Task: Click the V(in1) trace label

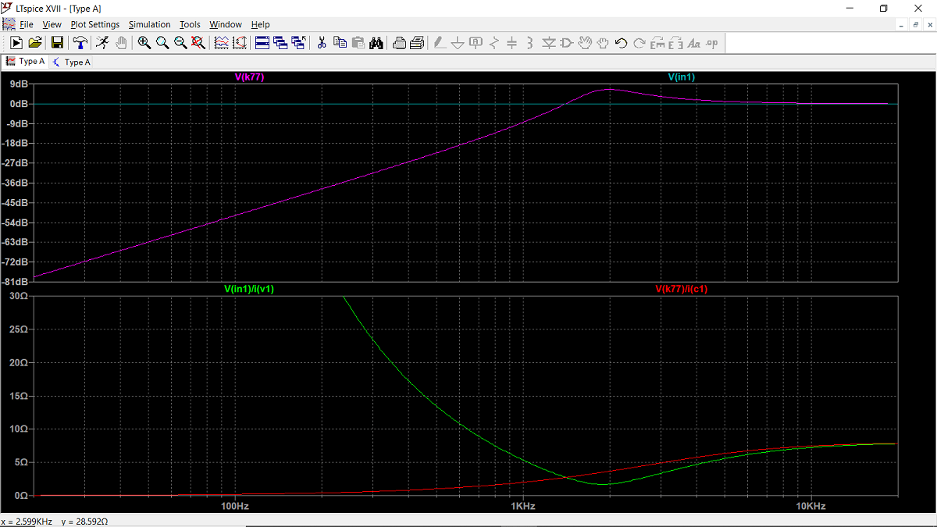Action: pos(682,77)
